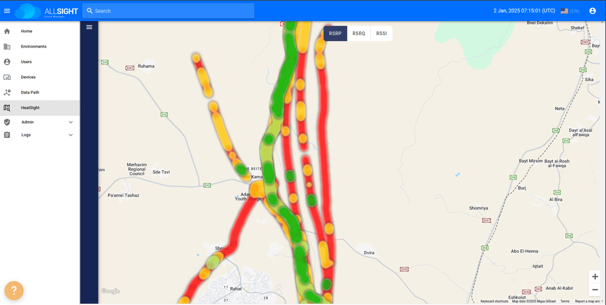Expand the Logs section chevron

click(x=71, y=135)
